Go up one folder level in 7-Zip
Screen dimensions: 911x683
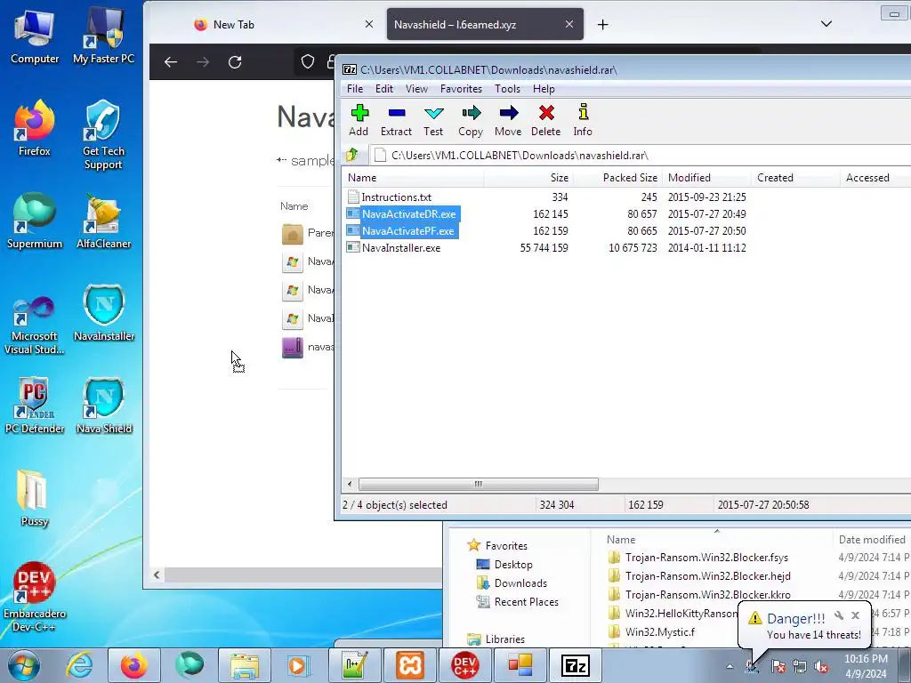pos(352,155)
